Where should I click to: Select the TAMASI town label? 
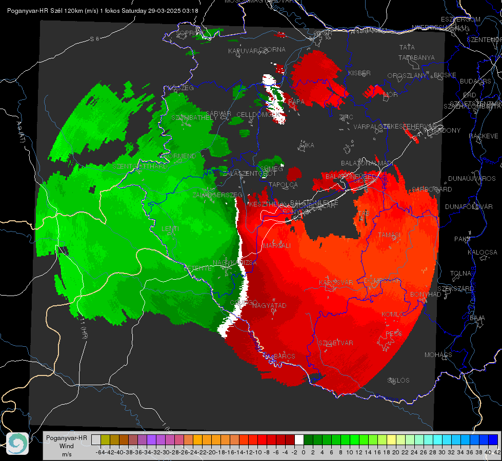(x=389, y=235)
